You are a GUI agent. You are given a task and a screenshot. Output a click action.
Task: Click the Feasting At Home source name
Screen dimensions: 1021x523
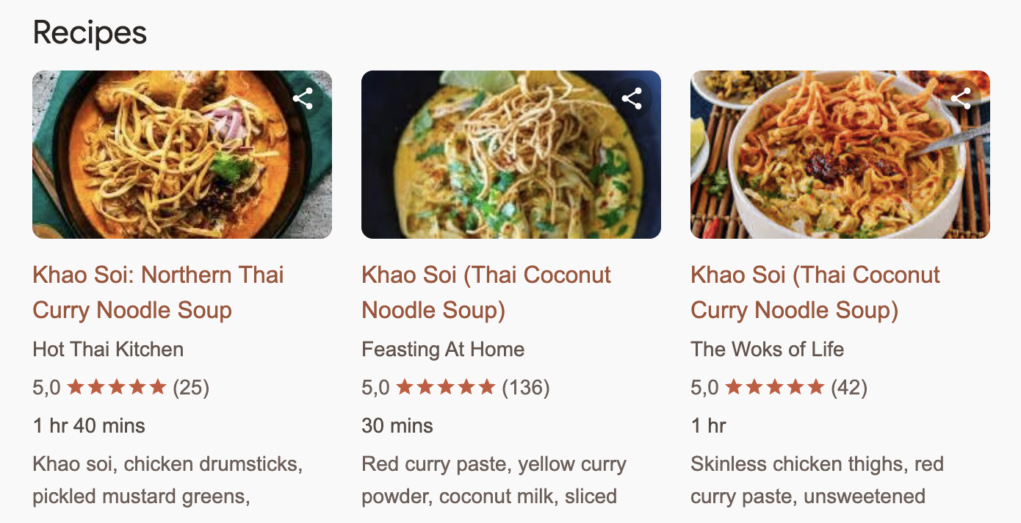coord(443,349)
